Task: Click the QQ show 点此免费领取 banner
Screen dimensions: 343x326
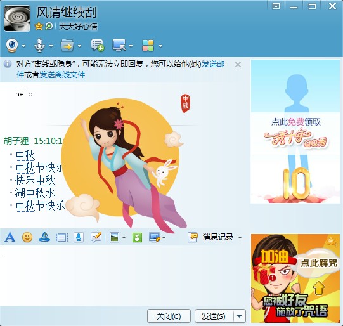Action: click(x=295, y=131)
